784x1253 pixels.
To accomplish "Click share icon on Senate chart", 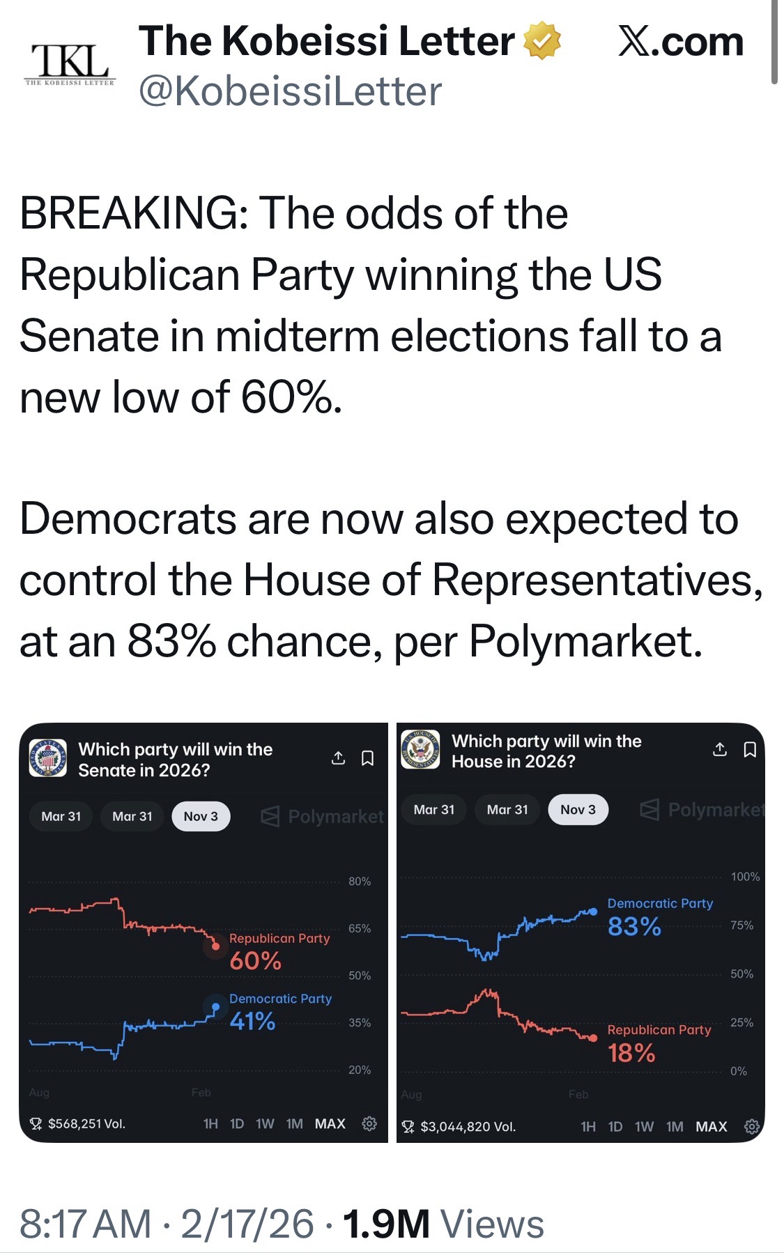I will click(338, 758).
